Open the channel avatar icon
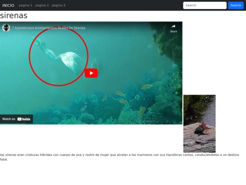Image resolution: width=246 pixels, height=185 pixels. pyautogui.click(x=6, y=28)
